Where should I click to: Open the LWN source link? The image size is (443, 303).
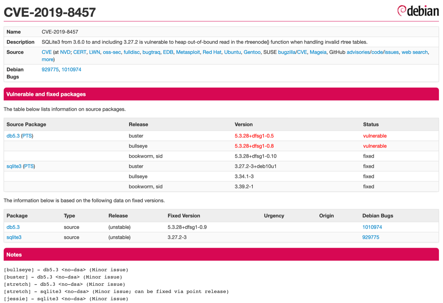click(x=95, y=52)
